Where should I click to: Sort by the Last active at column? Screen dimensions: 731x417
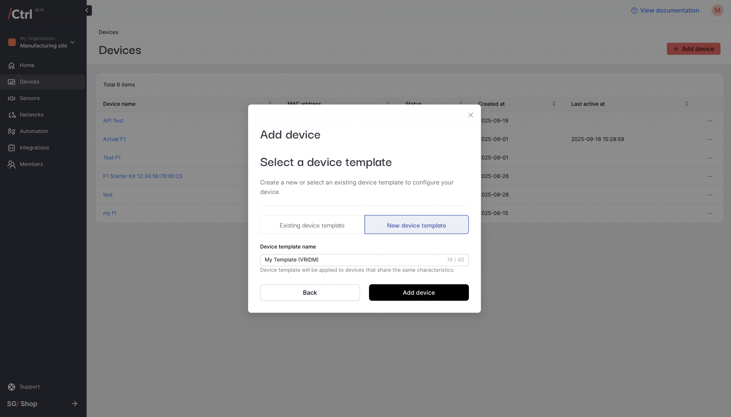(686, 104)
